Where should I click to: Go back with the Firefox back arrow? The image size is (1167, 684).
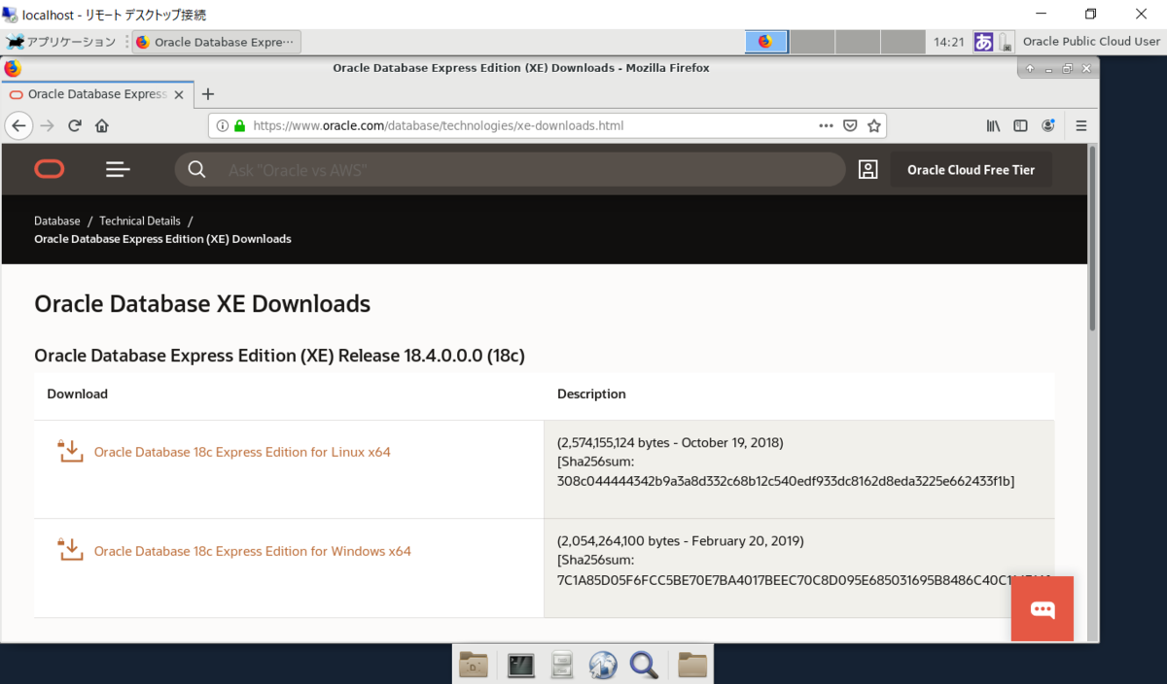[18, 125]
